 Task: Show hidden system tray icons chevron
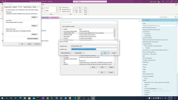(147, 98)
